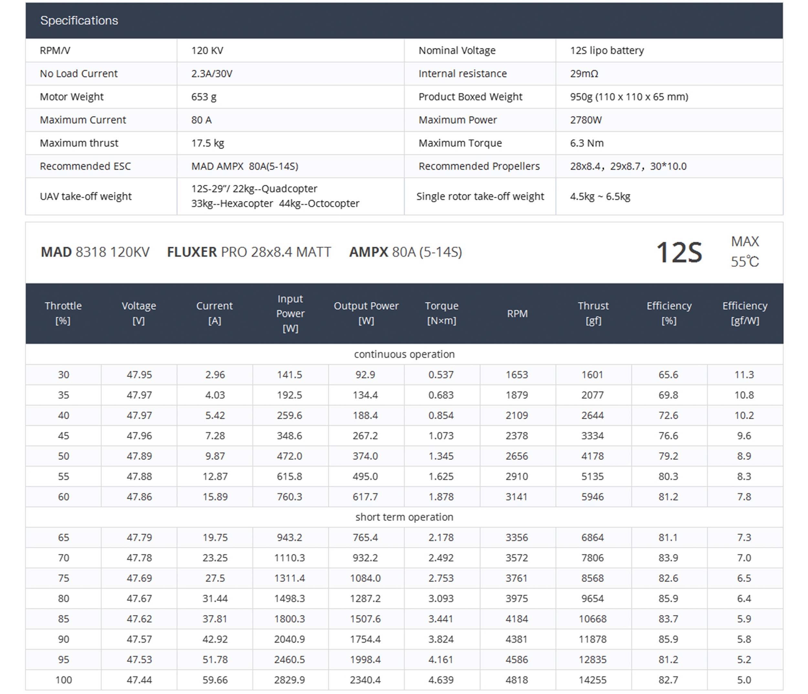The image size is (808, 694).
Task: Click the Recommended Propellers values cell
Action: click(x=628, y=166)
